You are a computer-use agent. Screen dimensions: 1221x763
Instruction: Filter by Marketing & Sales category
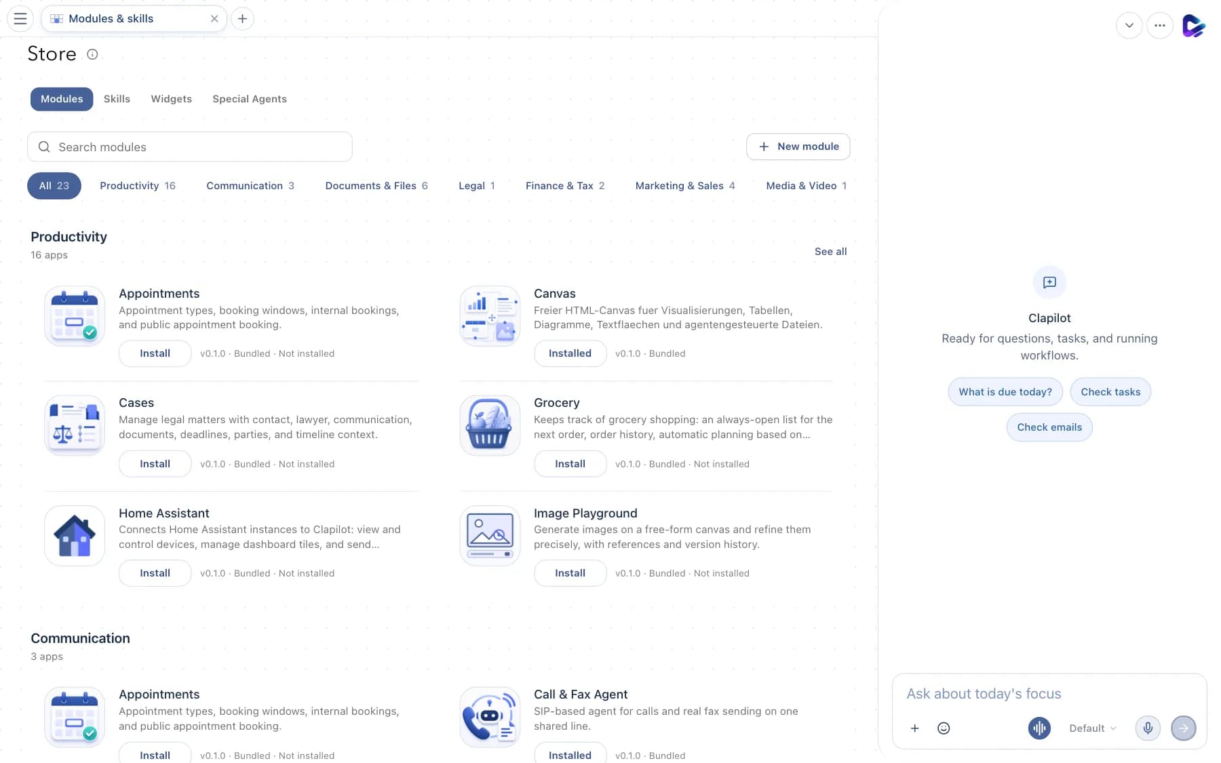(x=685, y=186)
